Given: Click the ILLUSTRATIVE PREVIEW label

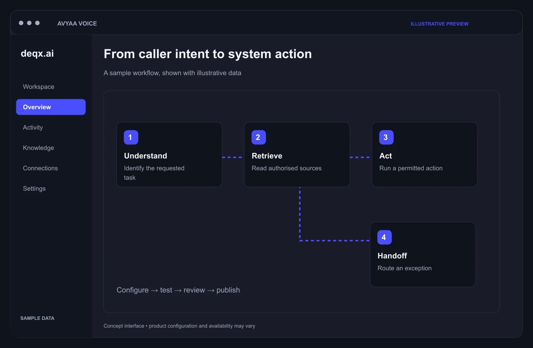Looking at the screenshot, I should (439, 24).
